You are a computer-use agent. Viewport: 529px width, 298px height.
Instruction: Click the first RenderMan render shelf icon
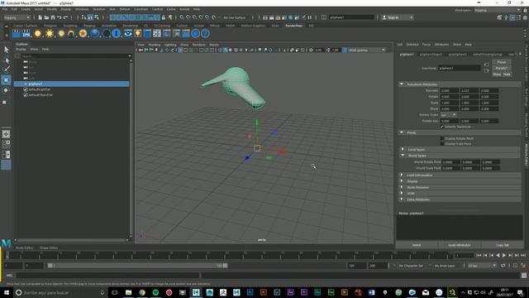17,33
